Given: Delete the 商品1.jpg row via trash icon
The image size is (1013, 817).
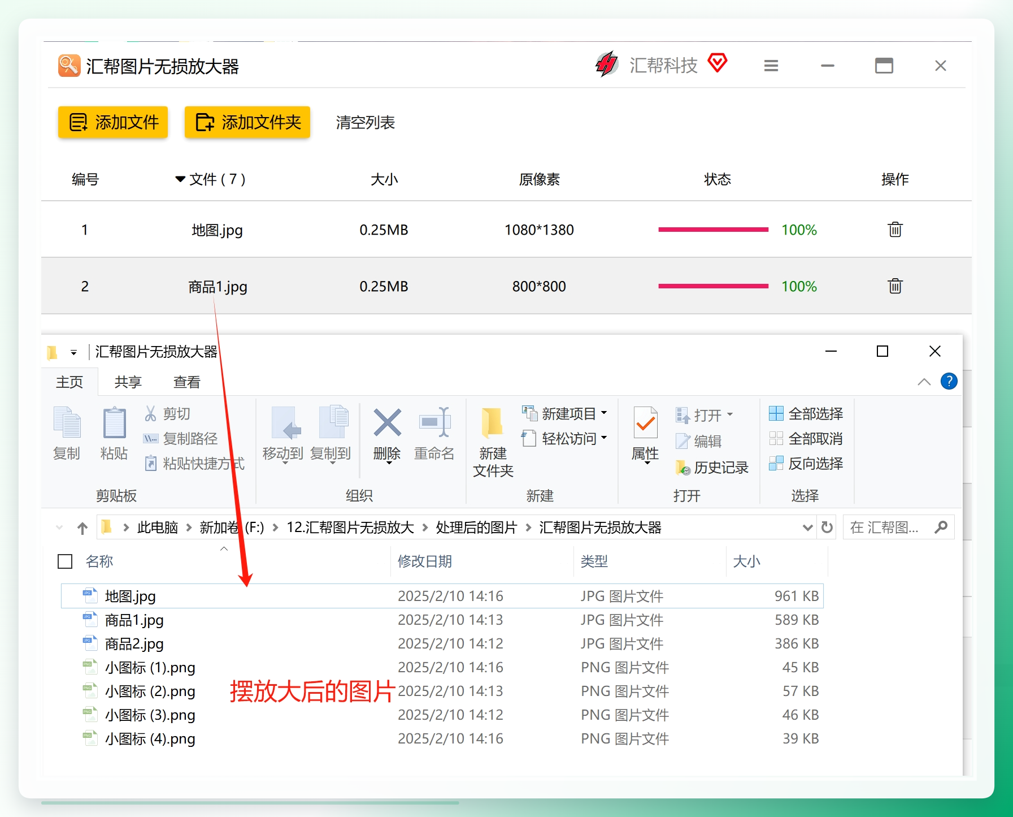Looking at the screenshot, I should click(x=895, y=286).
